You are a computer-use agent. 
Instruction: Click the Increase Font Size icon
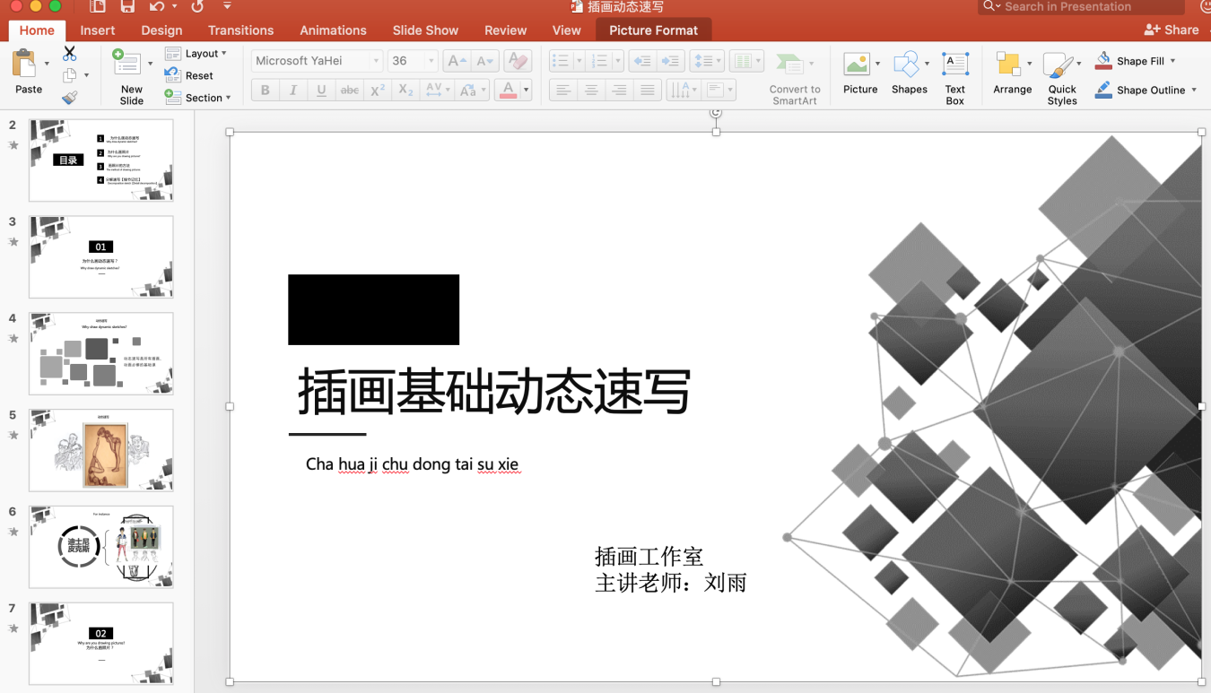(457, 61)
